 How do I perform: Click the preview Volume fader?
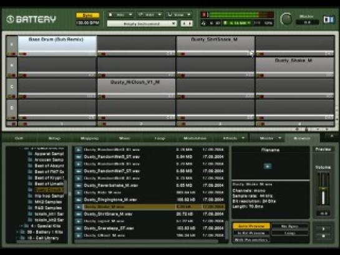pos(323,189)
